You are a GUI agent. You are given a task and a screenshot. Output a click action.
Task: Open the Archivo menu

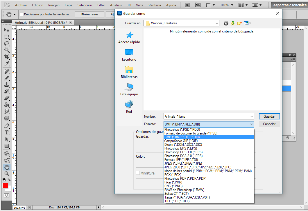coord(21,5)
